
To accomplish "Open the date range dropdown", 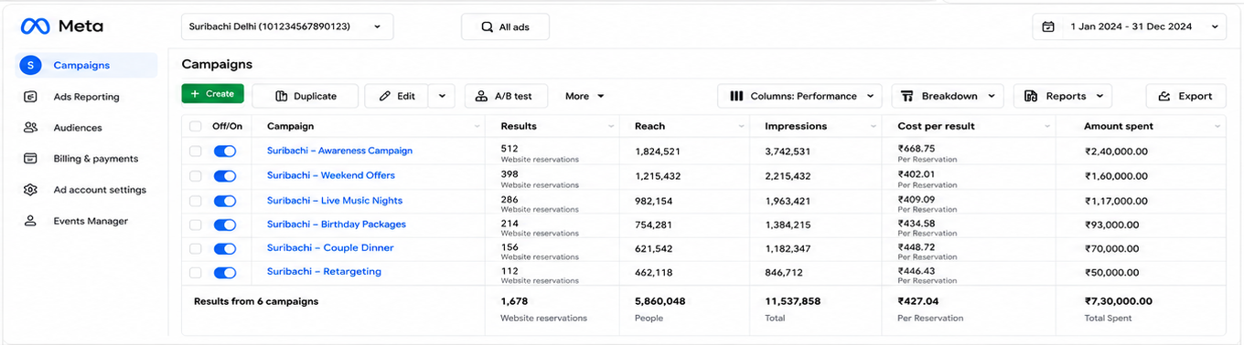I will click(x=1129, y=26).
